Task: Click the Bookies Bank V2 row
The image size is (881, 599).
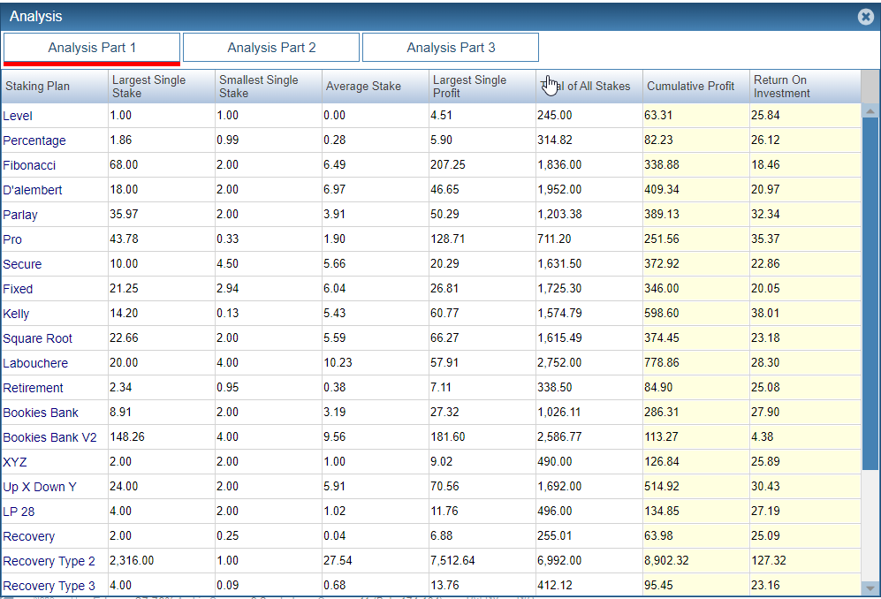Action: pos(49,437)
